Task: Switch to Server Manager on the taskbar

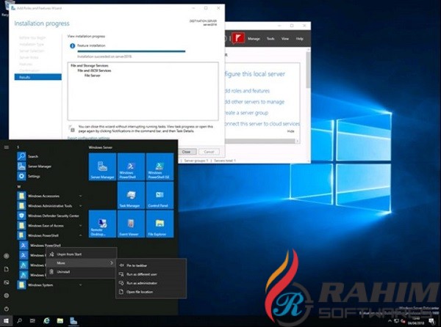Action: (73, 320)
